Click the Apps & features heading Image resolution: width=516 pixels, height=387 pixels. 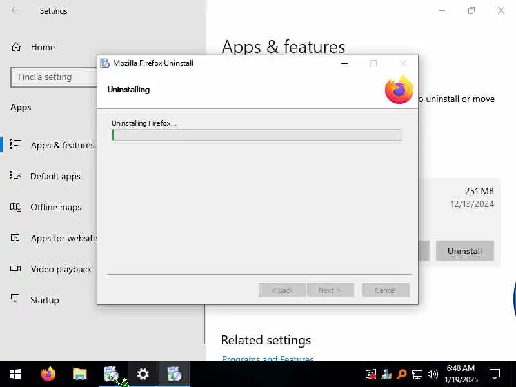tap(283, 46)
